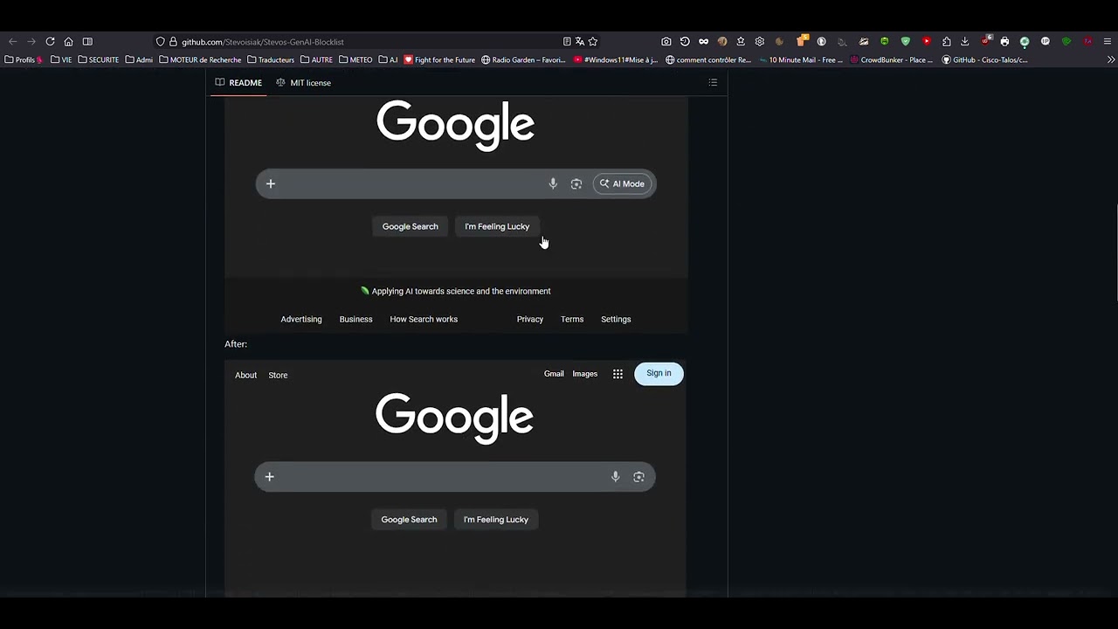
Task: Click the Settings footer link
Action: click(616, 319)
